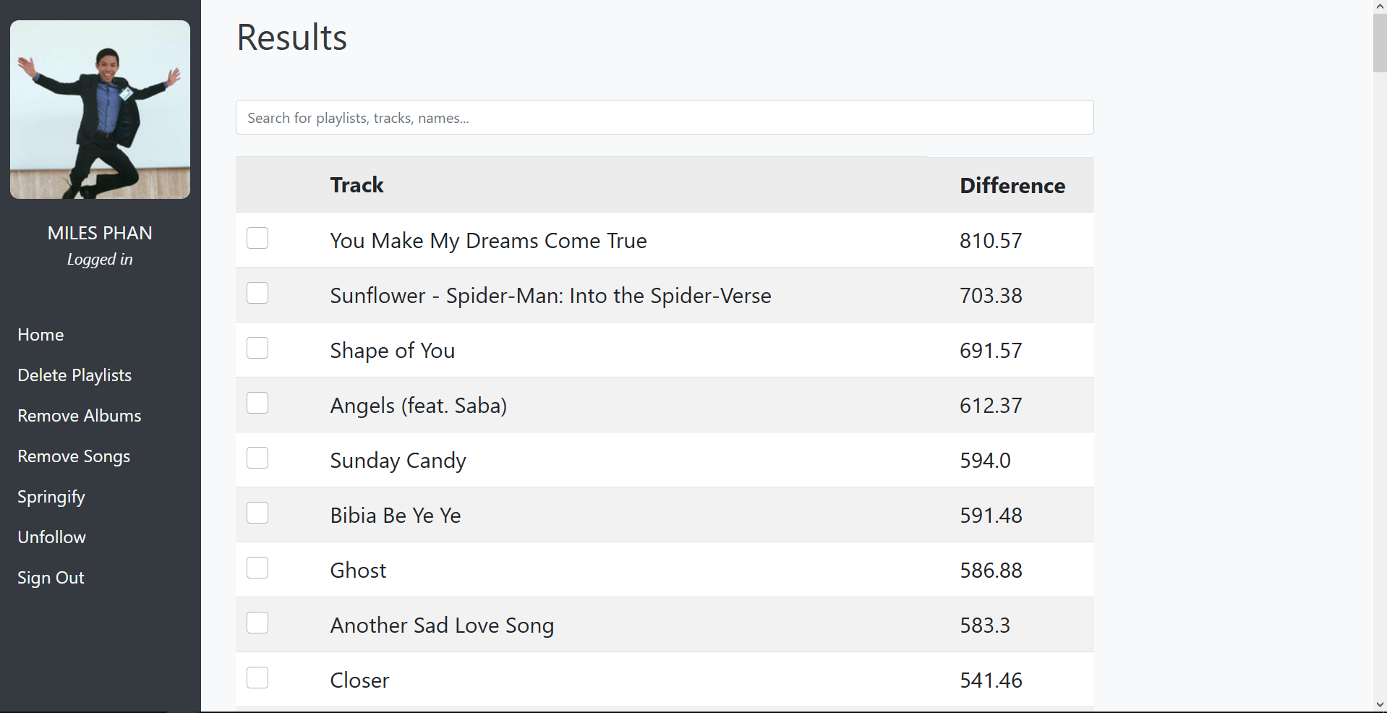Check the You Make My Dreams Come True box
The height and width of the screenshot is (713, 1387).
tap(257, 239)
